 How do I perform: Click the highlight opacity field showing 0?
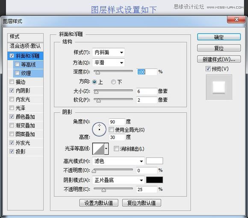(x=147, y=170)
